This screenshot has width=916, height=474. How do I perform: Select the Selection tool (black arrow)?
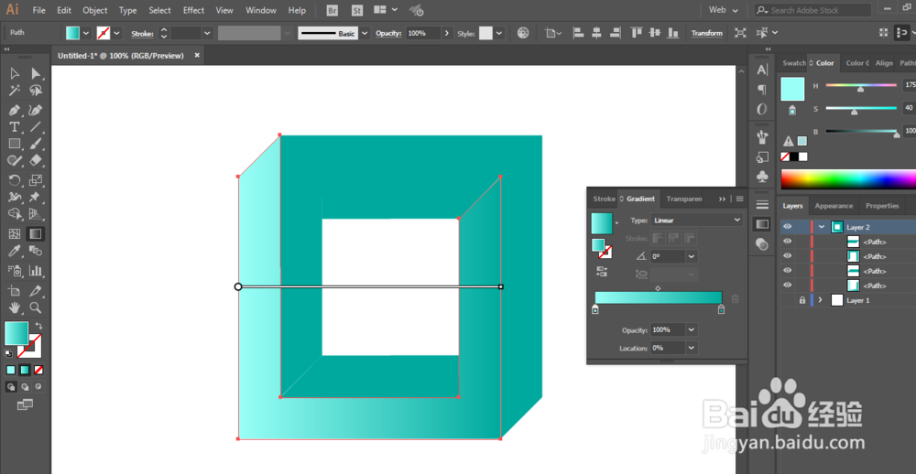(x=15, y=73)
